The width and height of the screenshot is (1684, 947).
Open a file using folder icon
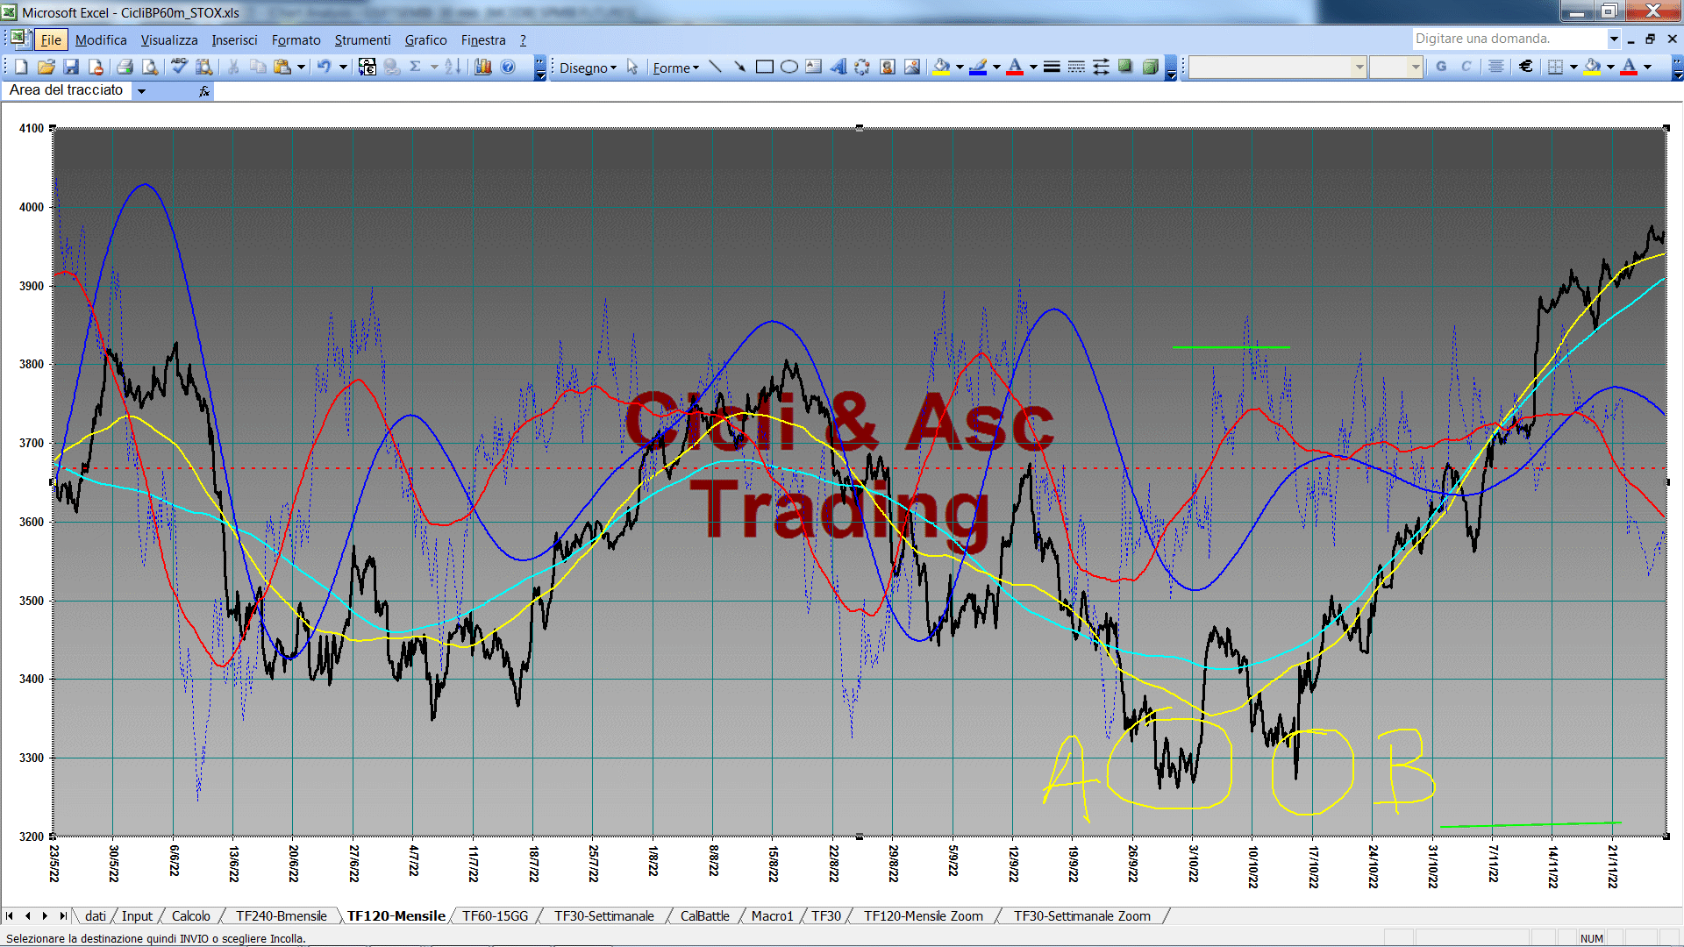(x=46, y=67)
